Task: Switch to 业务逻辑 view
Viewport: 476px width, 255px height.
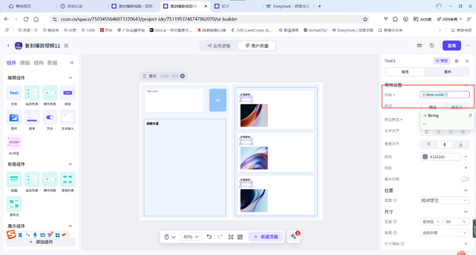Action: (219, 46)
